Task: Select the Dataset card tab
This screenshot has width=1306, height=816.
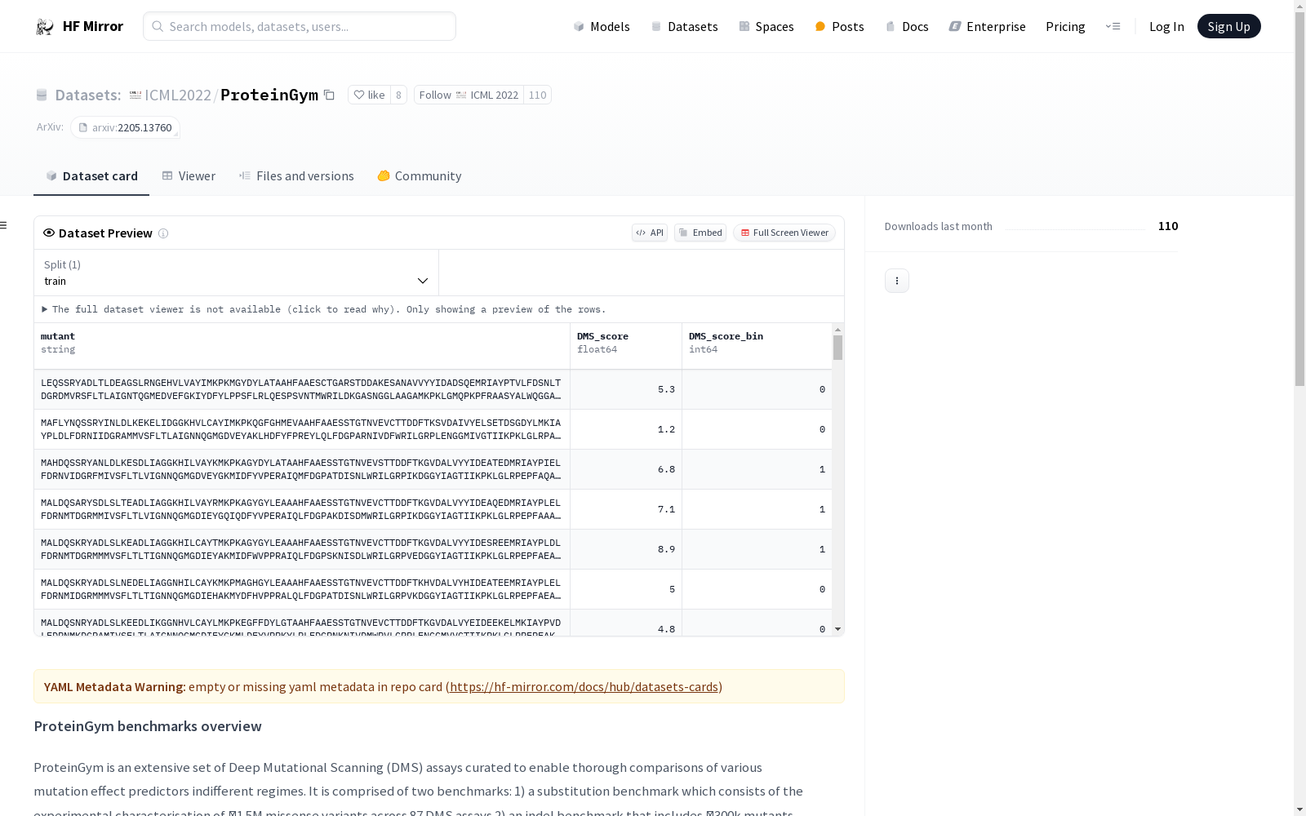Action: (x=91, y=176)
